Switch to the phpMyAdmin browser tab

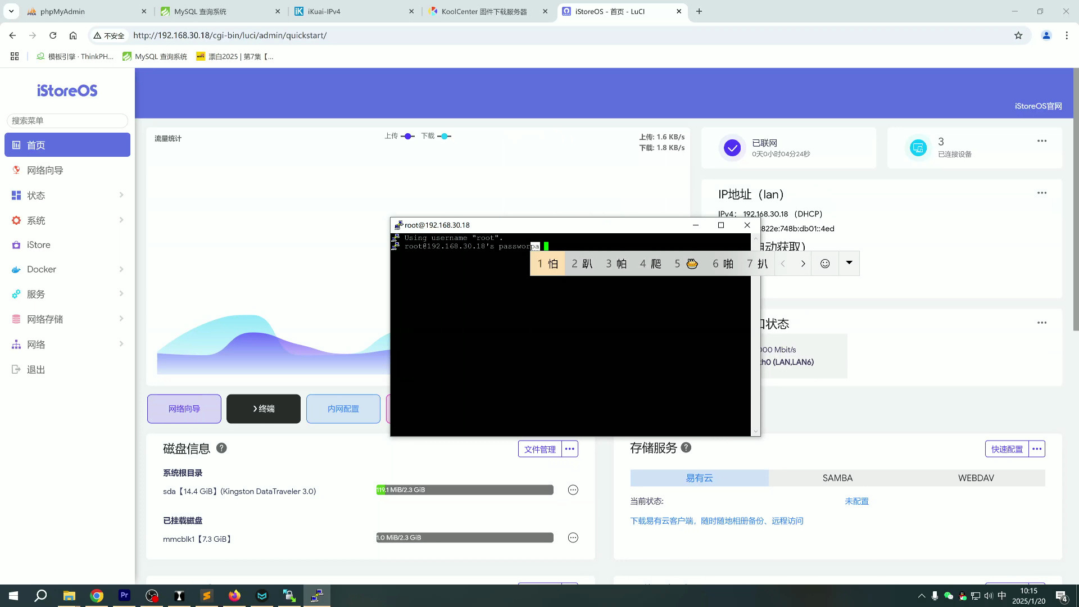click(87, 11)
